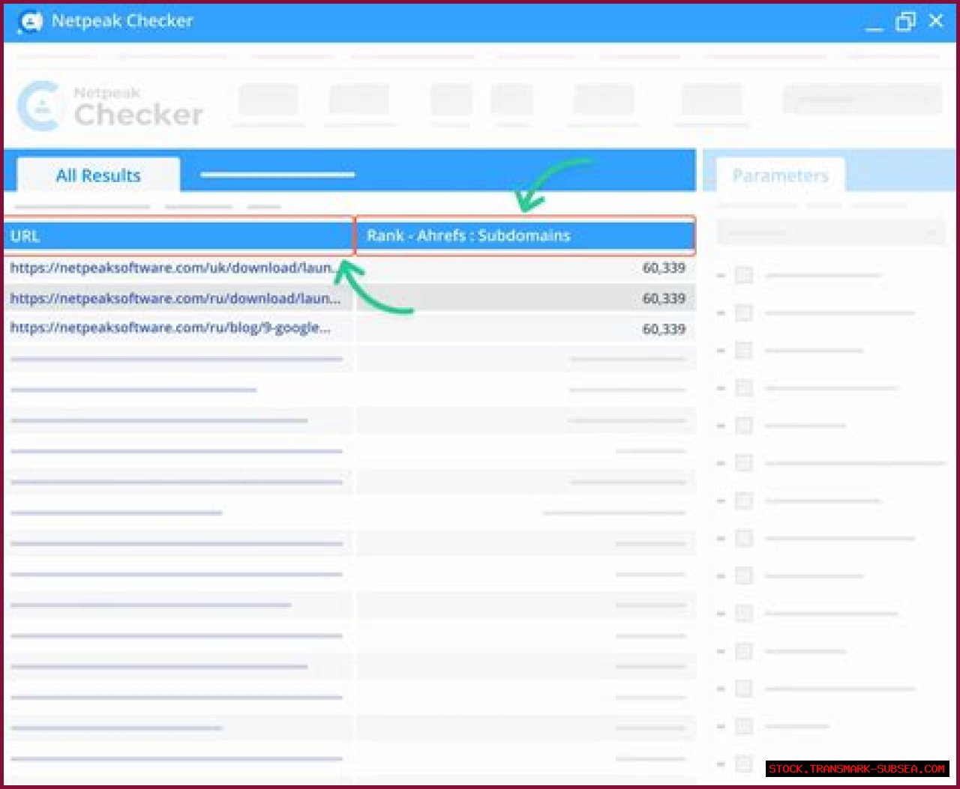This screenshot has width=960, height=789.
Task: Open the Parameters tab
Action: point(780,175)
